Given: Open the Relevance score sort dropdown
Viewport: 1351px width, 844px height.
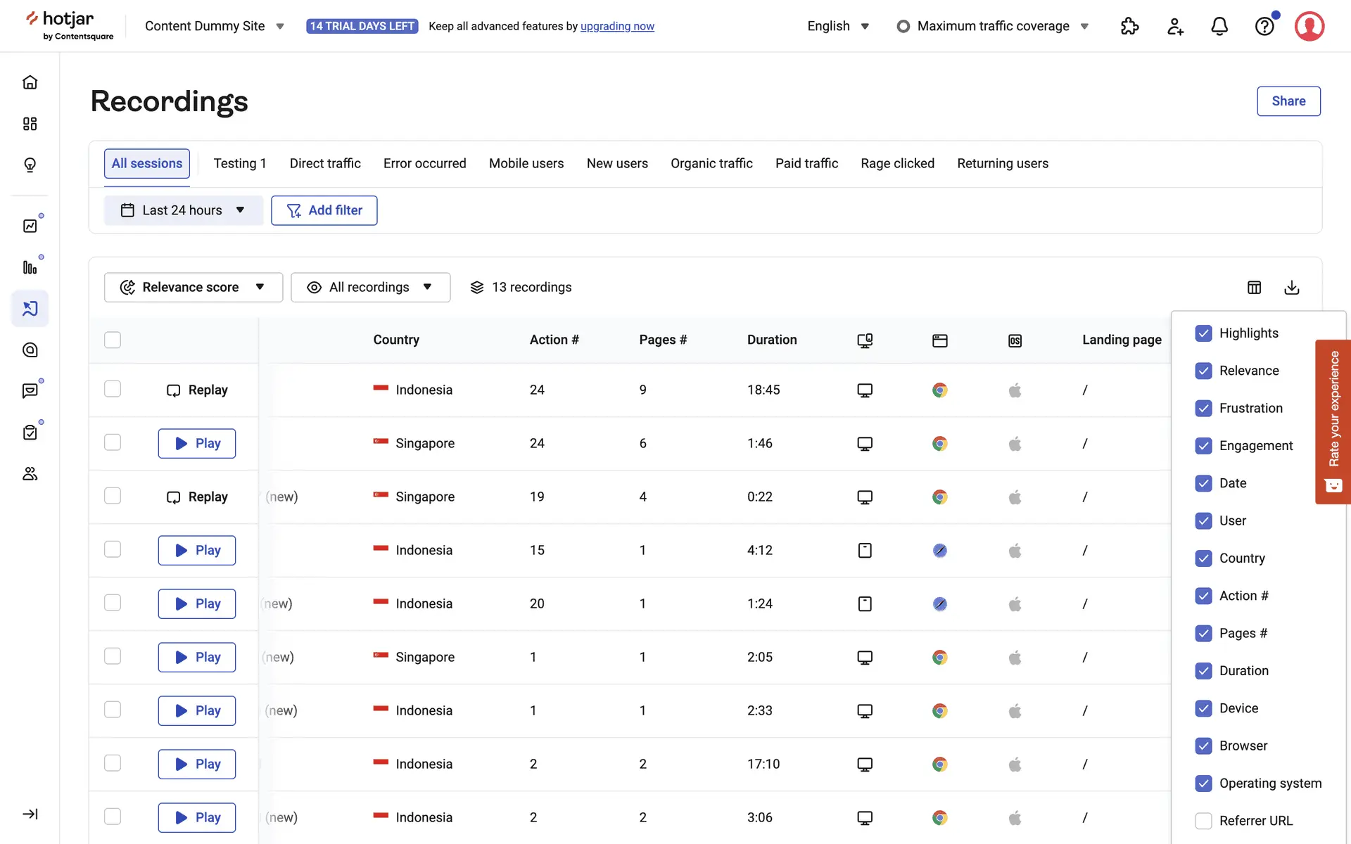Looking at the screenshot, I should tap(193, 287).
